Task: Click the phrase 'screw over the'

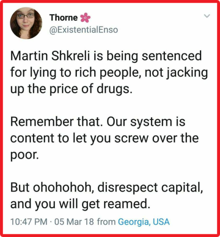Action: click(x=157, y=138)
